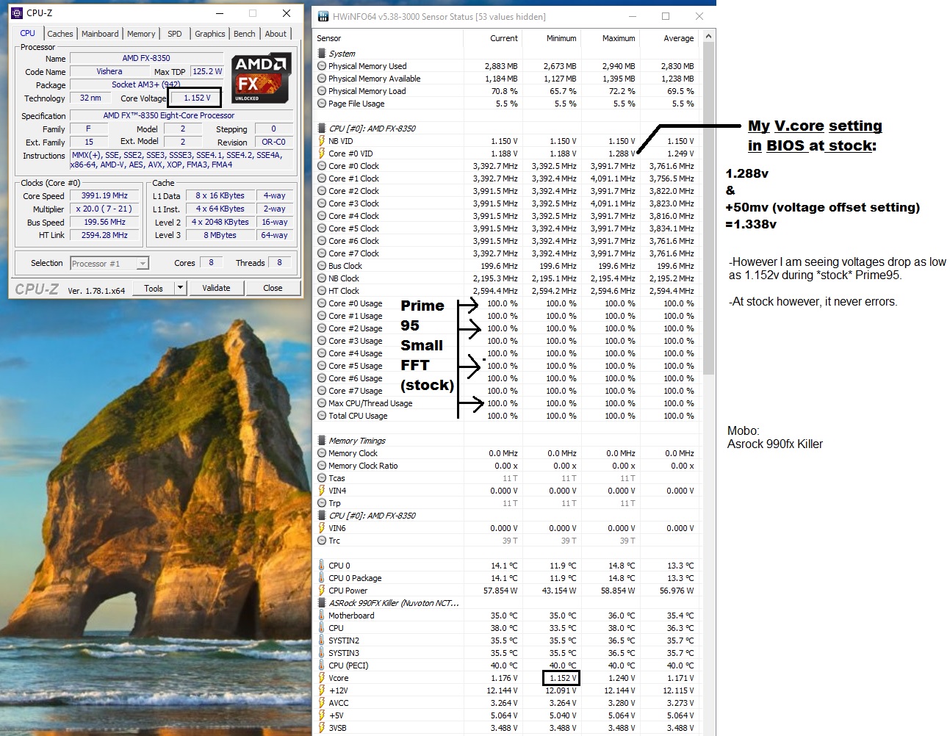Select the Level 3 cache 8 MBytes value
The width and height of the screenshot is (950, 736).
tap(220, 235)
